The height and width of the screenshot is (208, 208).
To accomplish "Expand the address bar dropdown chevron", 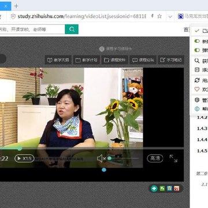I will click(170, 17).
